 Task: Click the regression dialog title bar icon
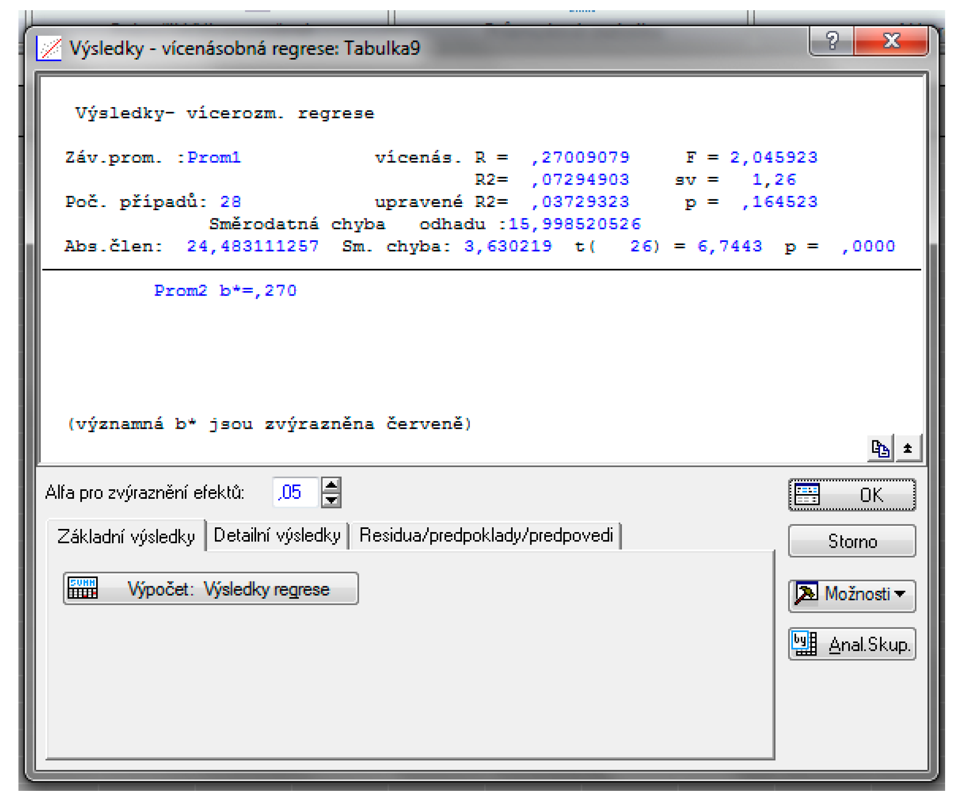[x=49, y=49]
